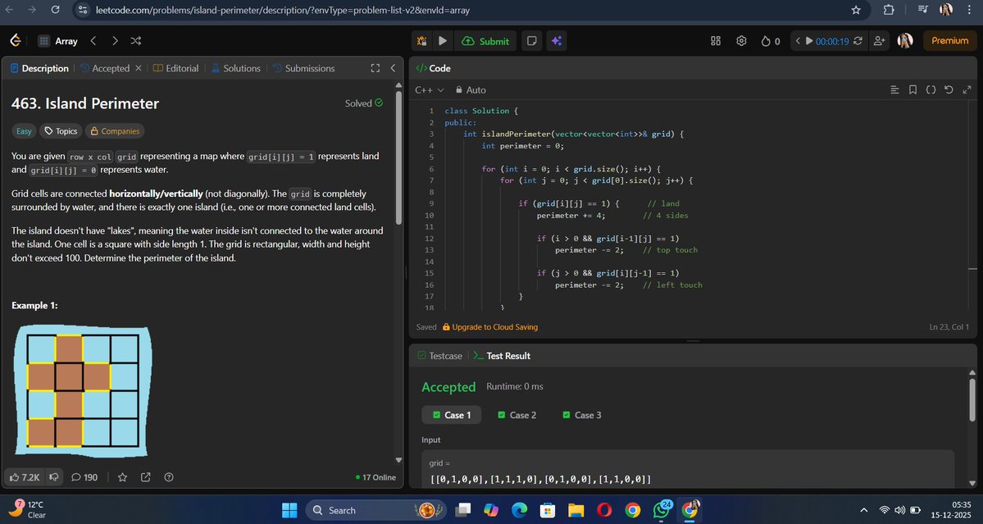Click the description panel scrollbar
This screenshot has height=524, width=983.
(398, 158)
